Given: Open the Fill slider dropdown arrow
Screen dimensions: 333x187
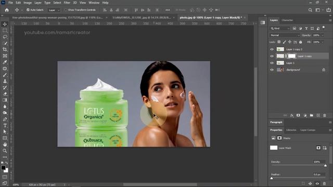Looking at the screenshot, I should tap(323, 42).
